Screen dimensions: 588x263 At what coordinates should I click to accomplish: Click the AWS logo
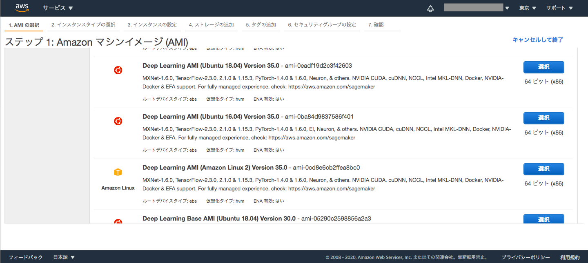[x=22, y=8]
